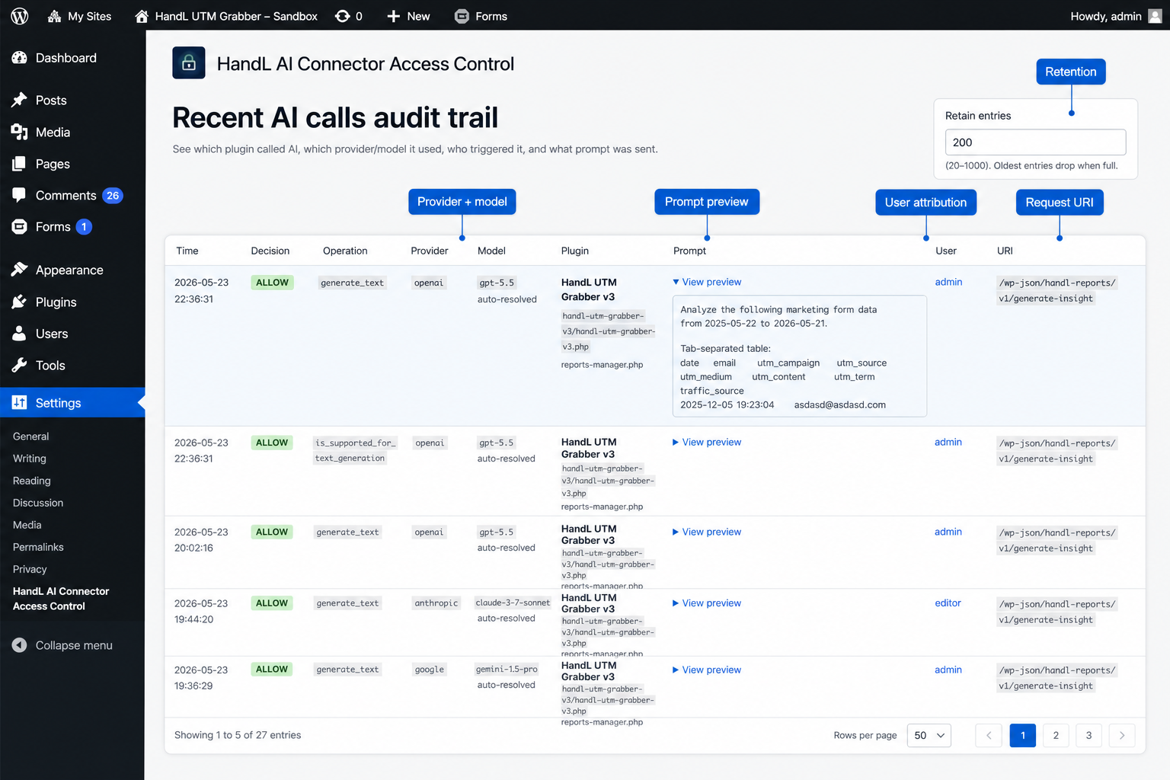Open the WordPress logo menu

click(20, 16)
